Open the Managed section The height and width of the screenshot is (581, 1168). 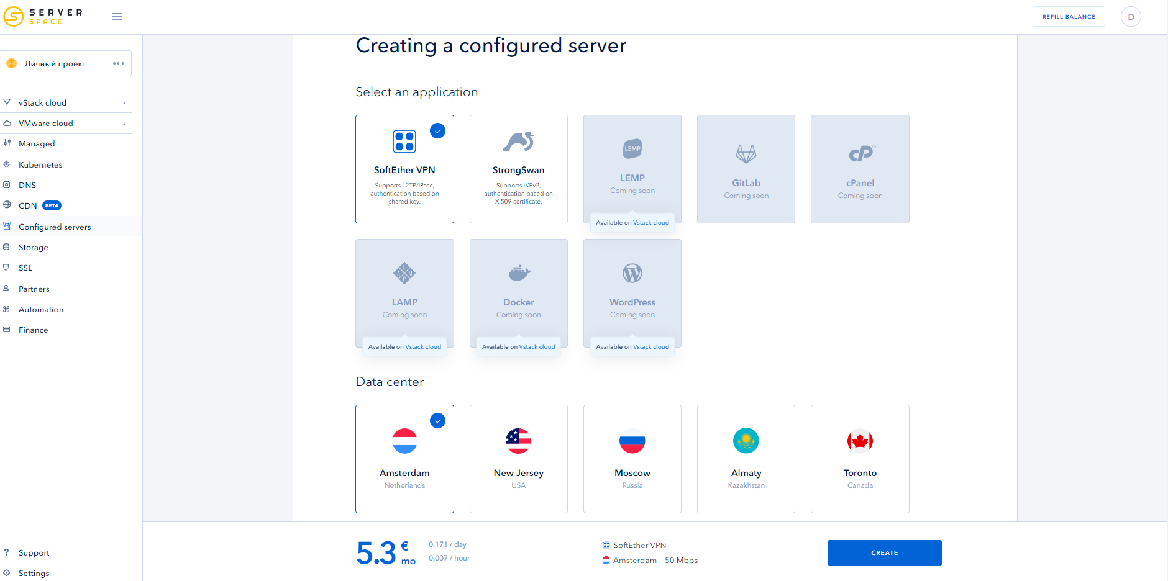tap(37, 144)
